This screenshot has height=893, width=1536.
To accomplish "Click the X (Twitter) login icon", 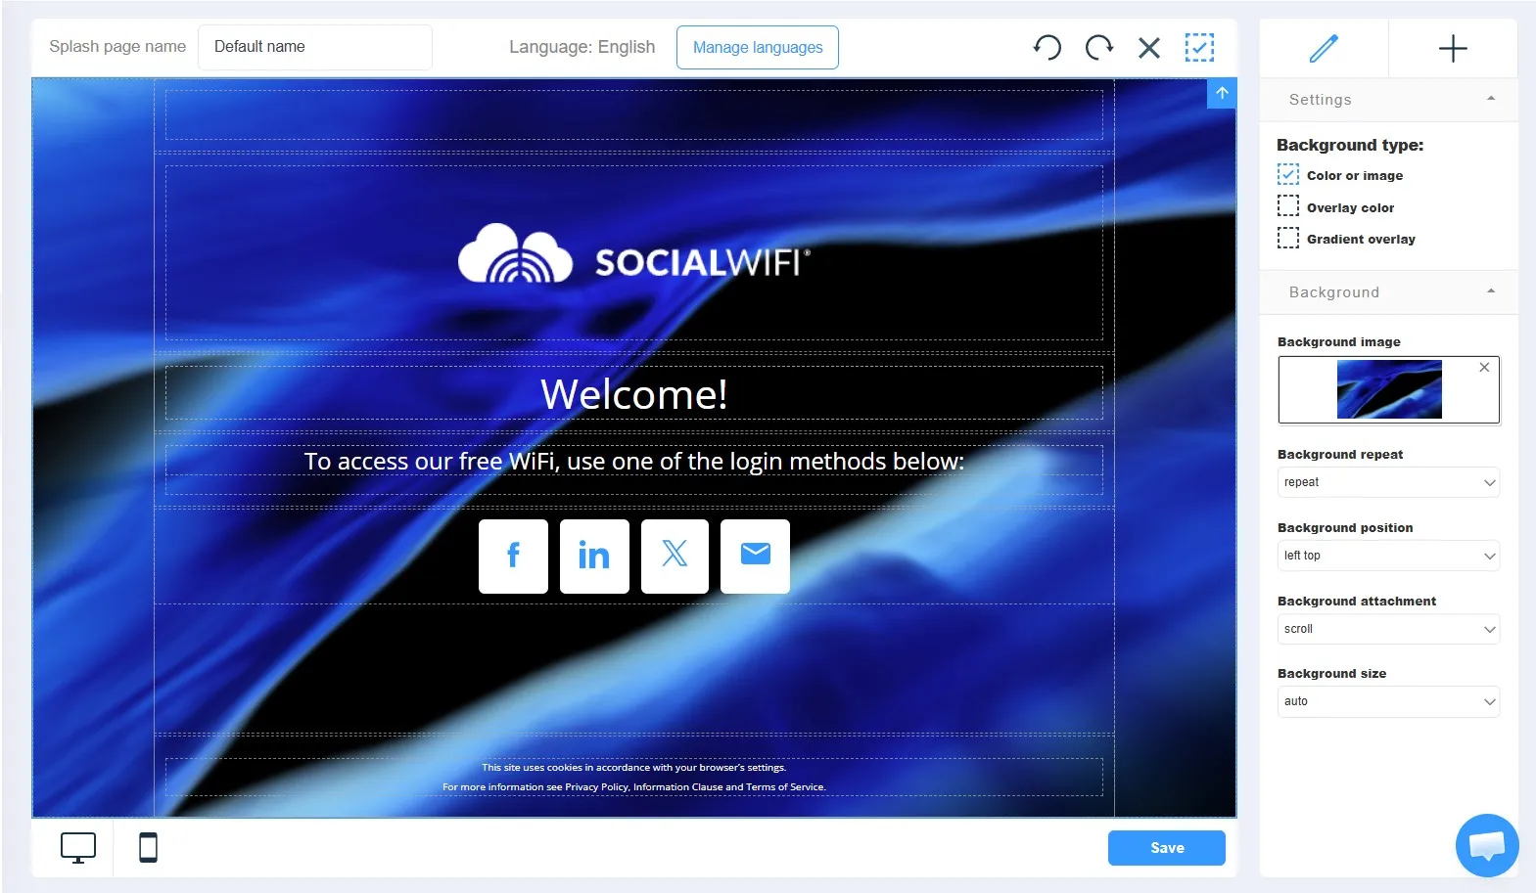I will (x=675, y=556).
